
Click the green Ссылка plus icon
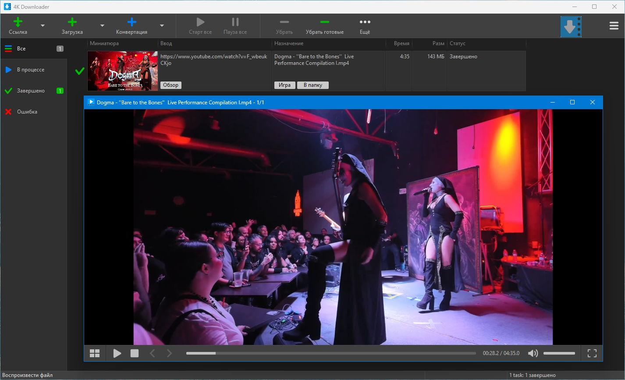[x=18, y=22]
